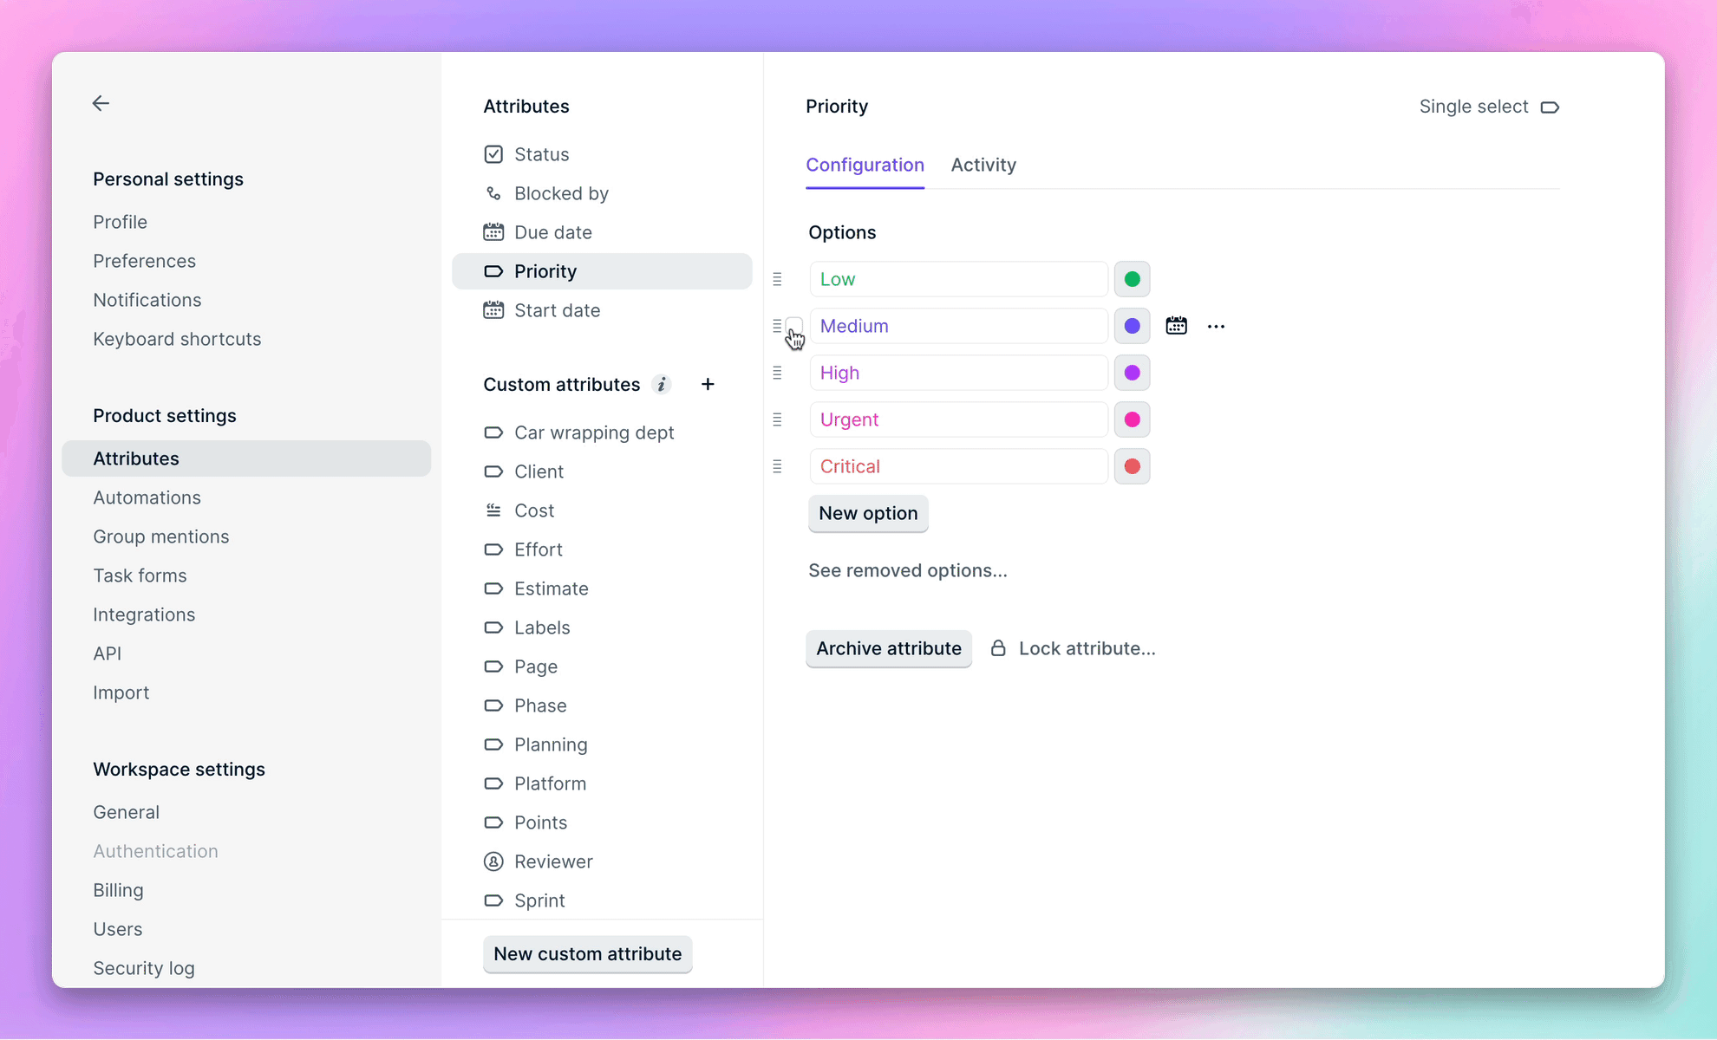The image size is (1717, 1040).
Task: Click the person icon beside the Reviewer attribute
Action: 493,861
